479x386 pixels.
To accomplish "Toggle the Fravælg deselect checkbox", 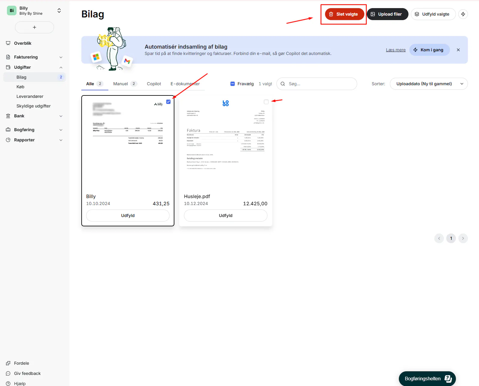I will point(233,84).
